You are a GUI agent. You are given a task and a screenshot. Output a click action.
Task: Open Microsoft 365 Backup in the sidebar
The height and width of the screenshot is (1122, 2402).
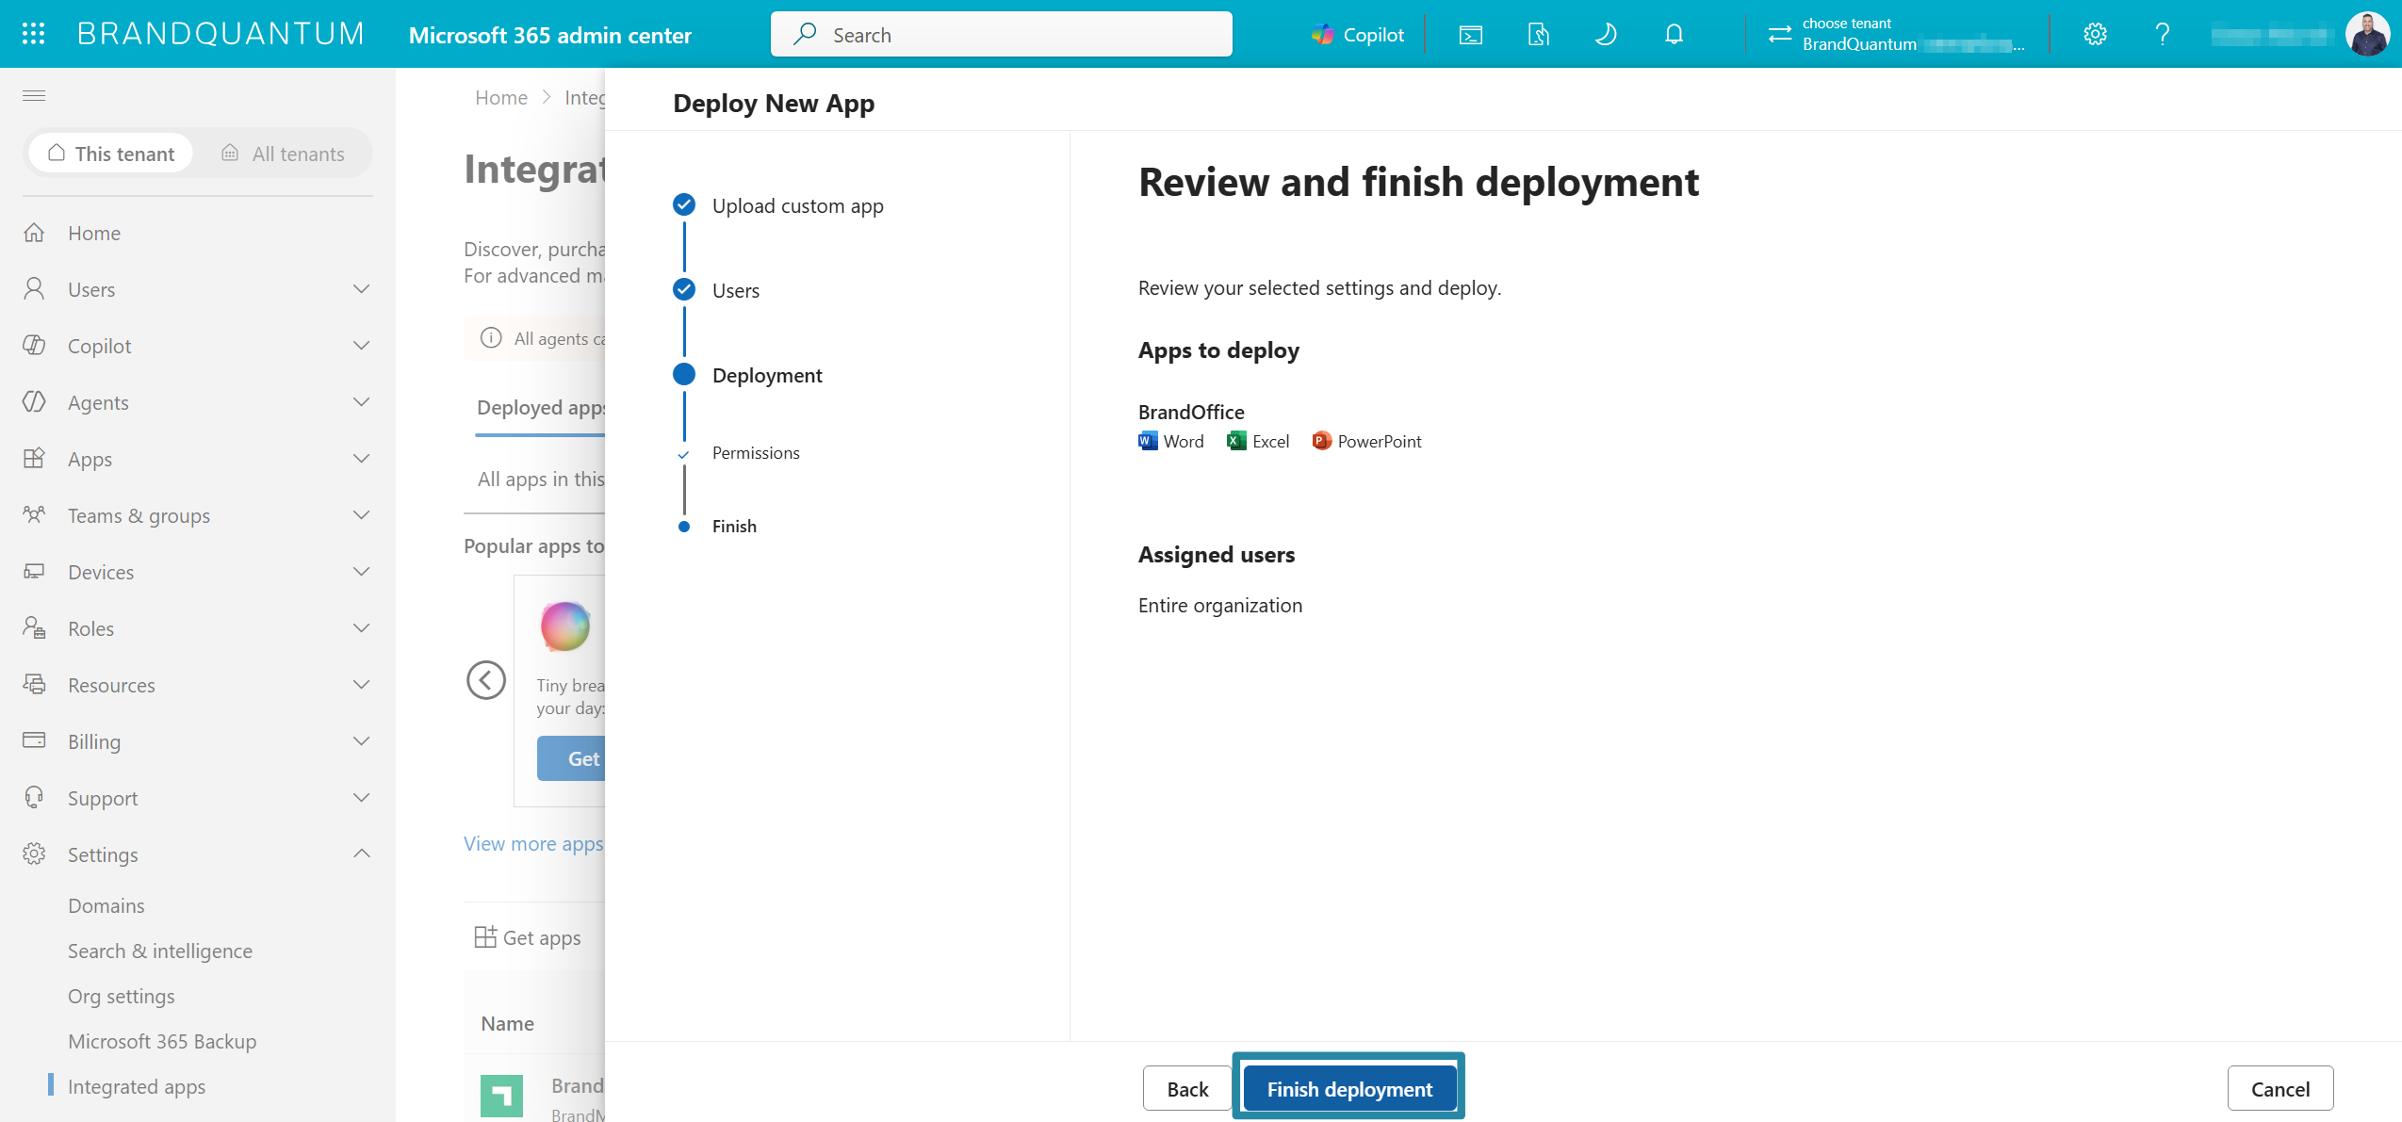point(162,1041)
